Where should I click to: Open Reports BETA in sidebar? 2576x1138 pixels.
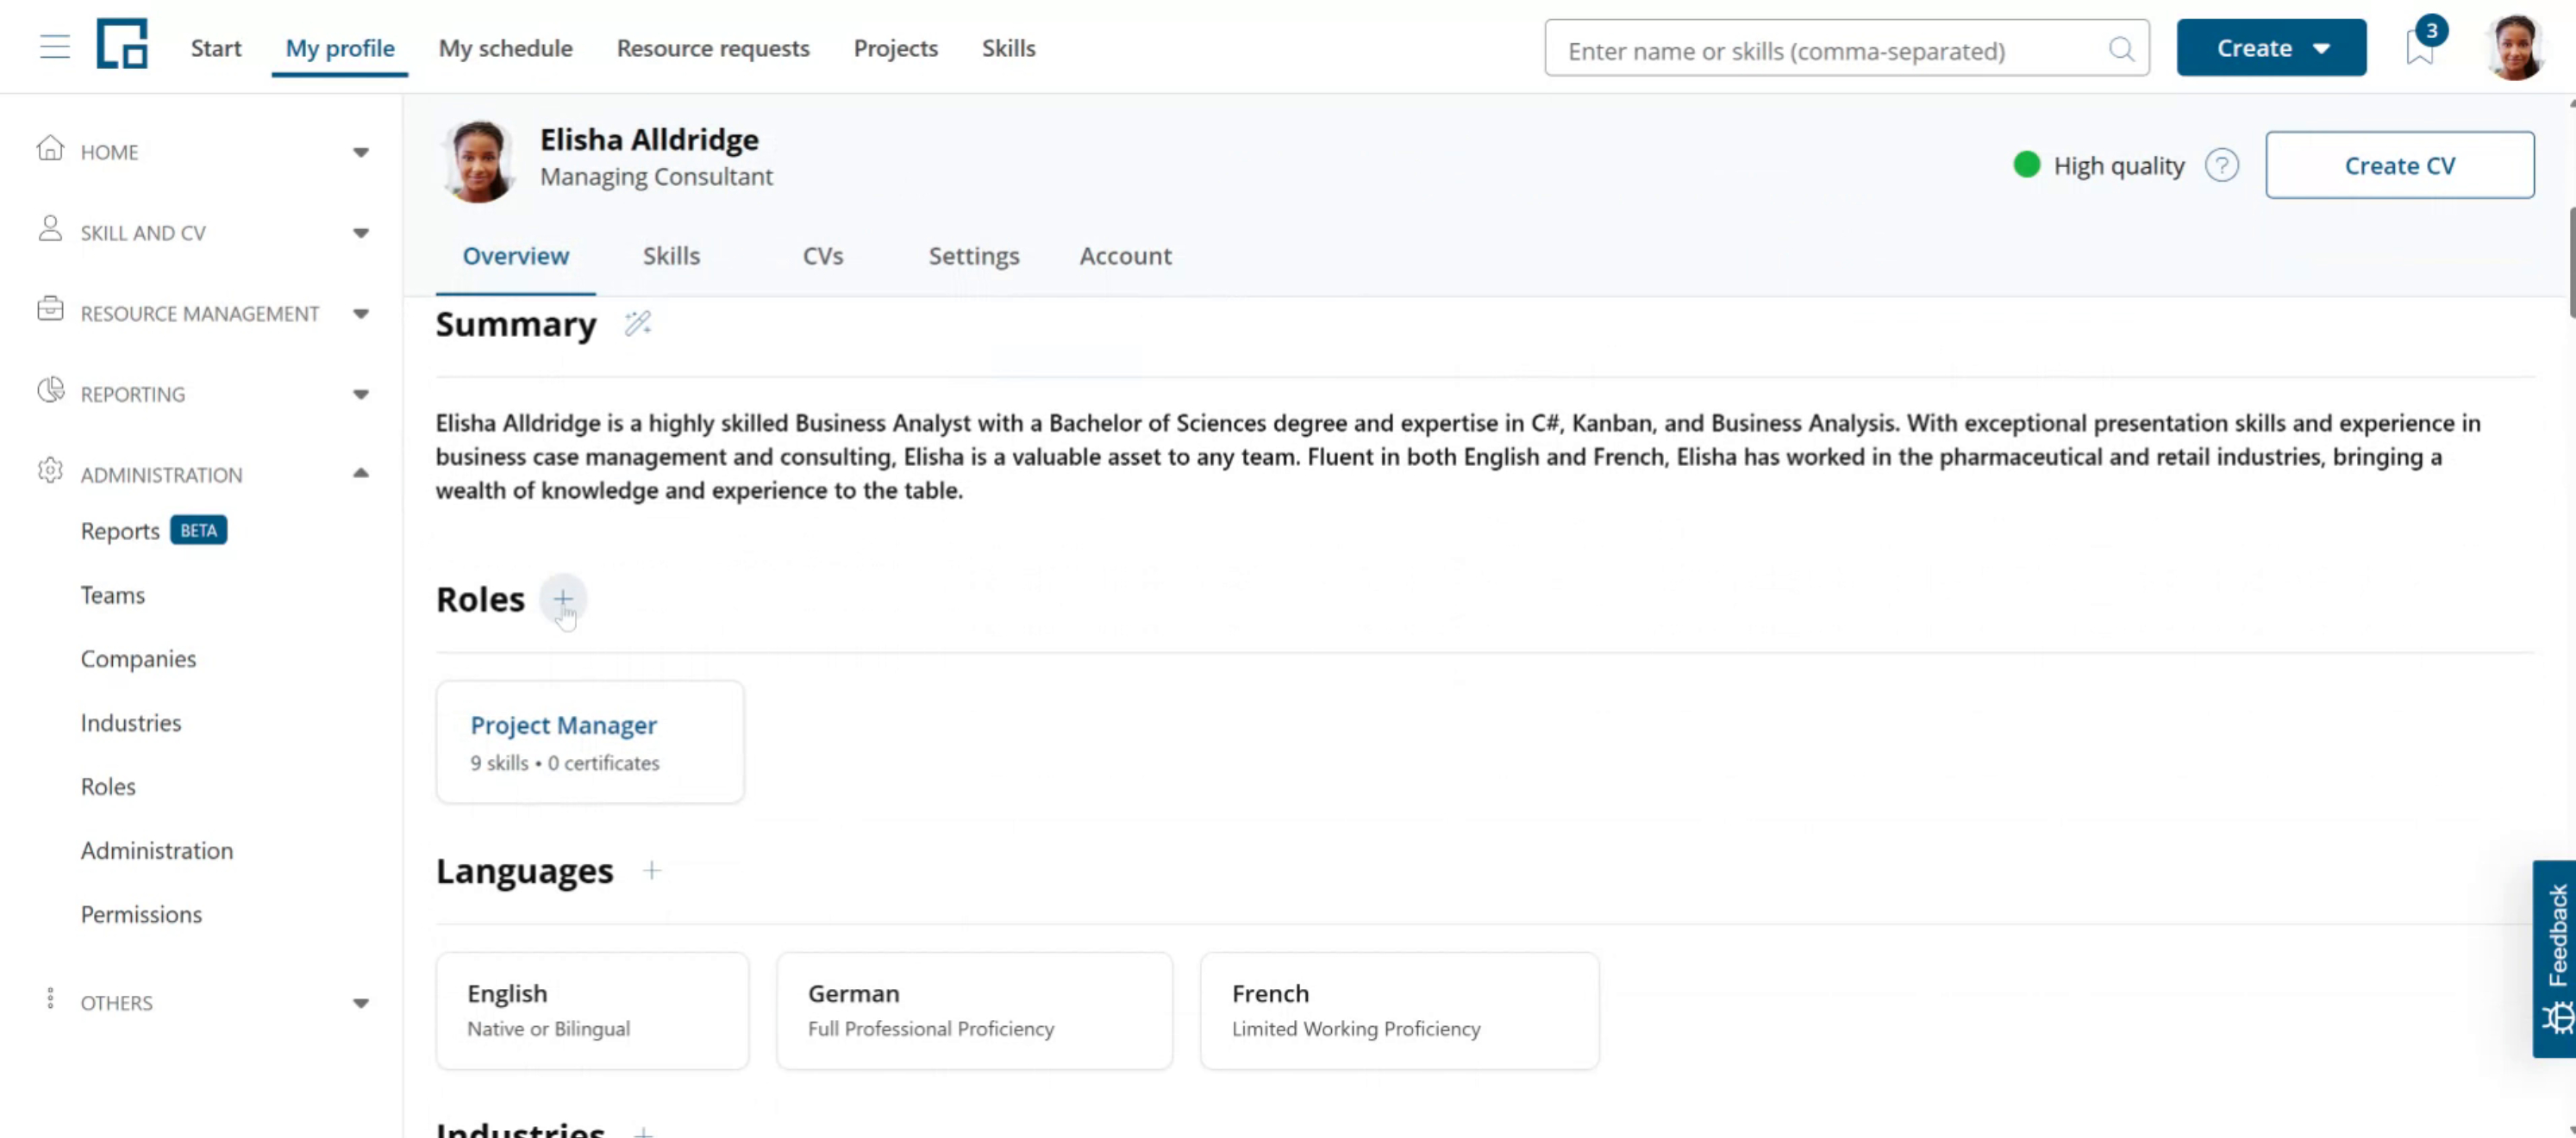pos(154,531)
